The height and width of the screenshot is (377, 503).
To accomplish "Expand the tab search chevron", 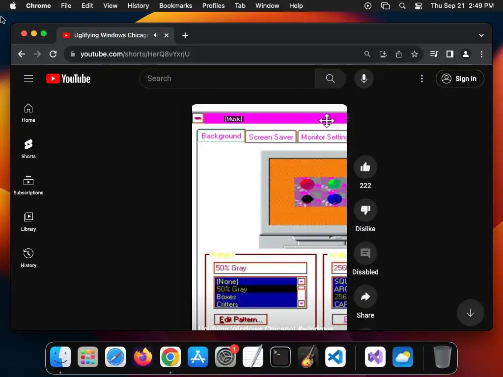I will [x=481, y=35].
